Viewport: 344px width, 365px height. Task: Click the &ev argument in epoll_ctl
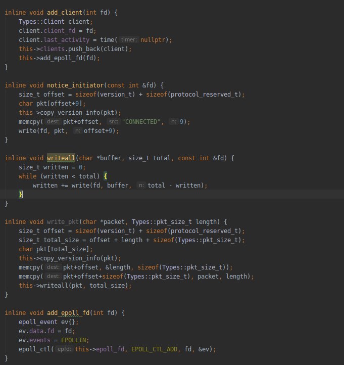(204, 349)
